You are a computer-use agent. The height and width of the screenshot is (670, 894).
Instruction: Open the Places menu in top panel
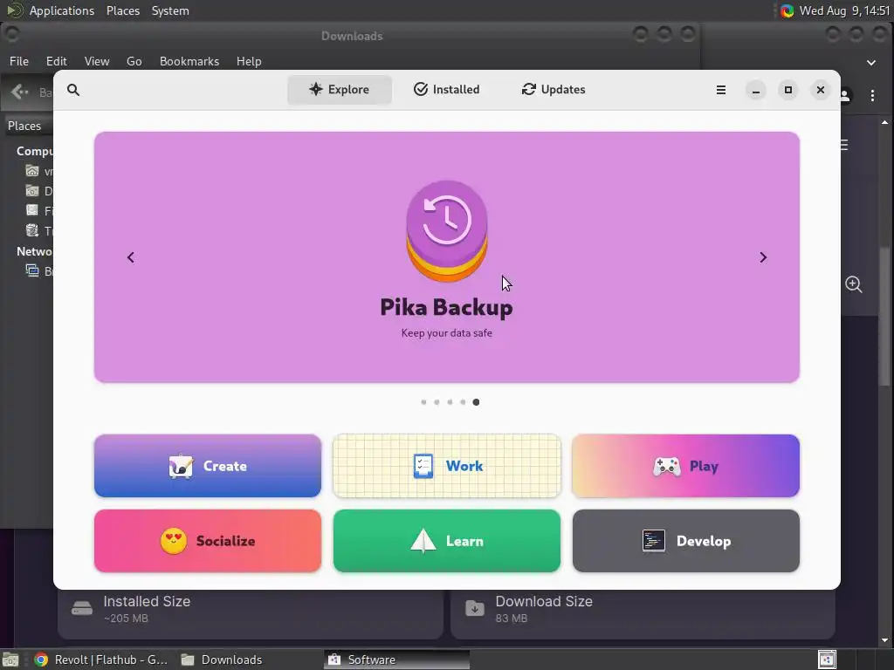click(x=123, y=10)
